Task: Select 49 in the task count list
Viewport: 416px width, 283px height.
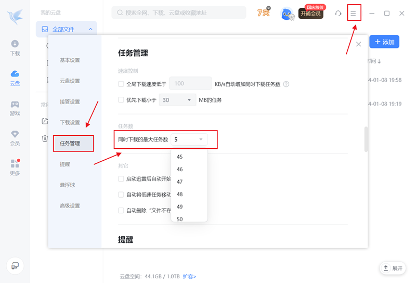Action: pyautogui.click(x=189, y=207)
